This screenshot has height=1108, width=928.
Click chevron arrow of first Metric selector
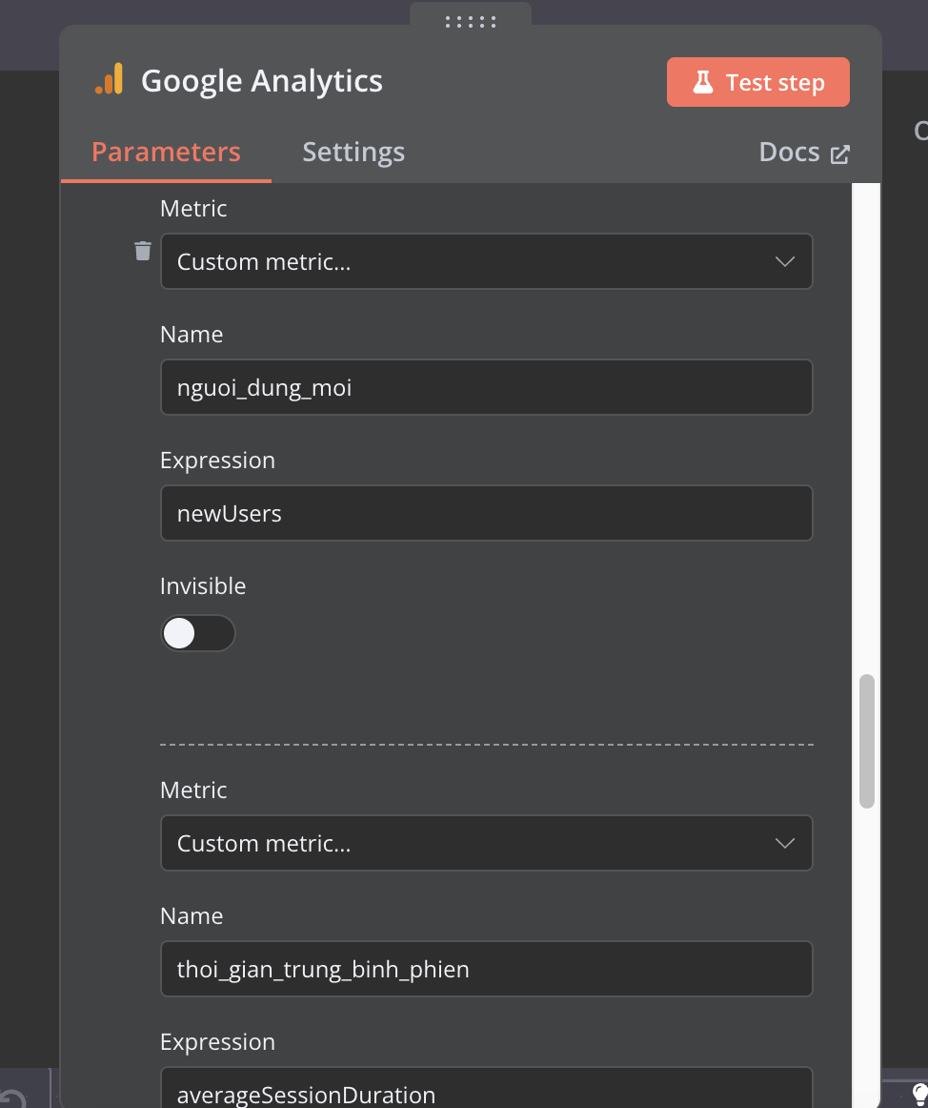pyautogui.click(x=785, y=261)
